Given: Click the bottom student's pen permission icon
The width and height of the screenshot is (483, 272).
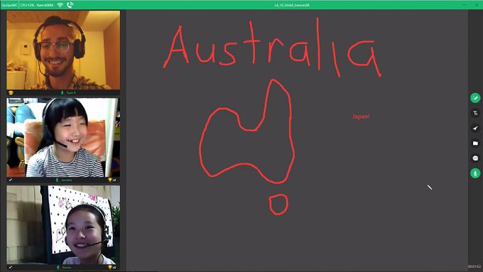Looking at the screenshot, I should click(x=11, y=267).
